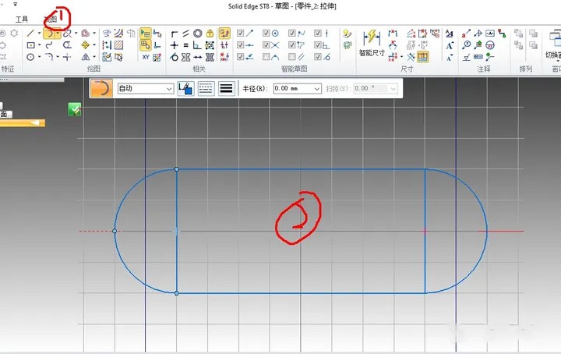Enable the unchecked checkbox next to the arc-tangent icon
561x354 pixels.
click(266, 57)
